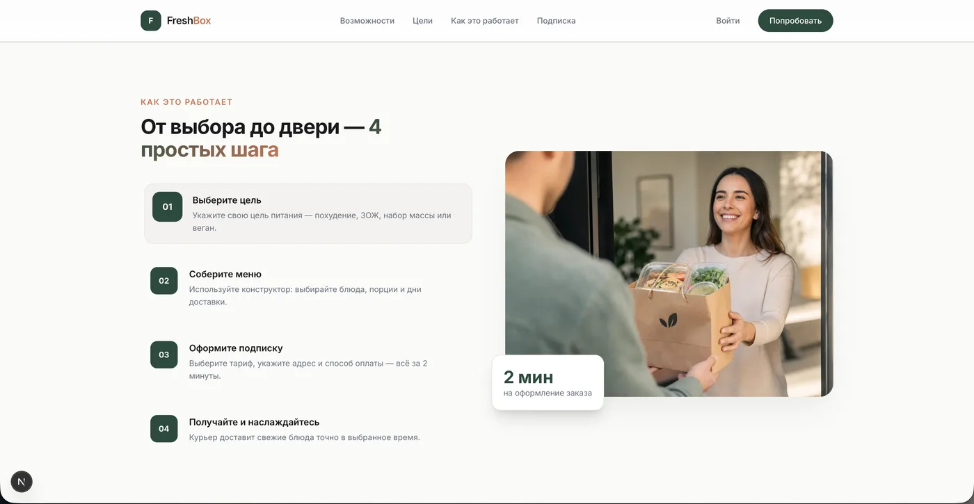Select the Получайте и наслаждайтесь step title
974x504 pixels.
pos(254,422)
